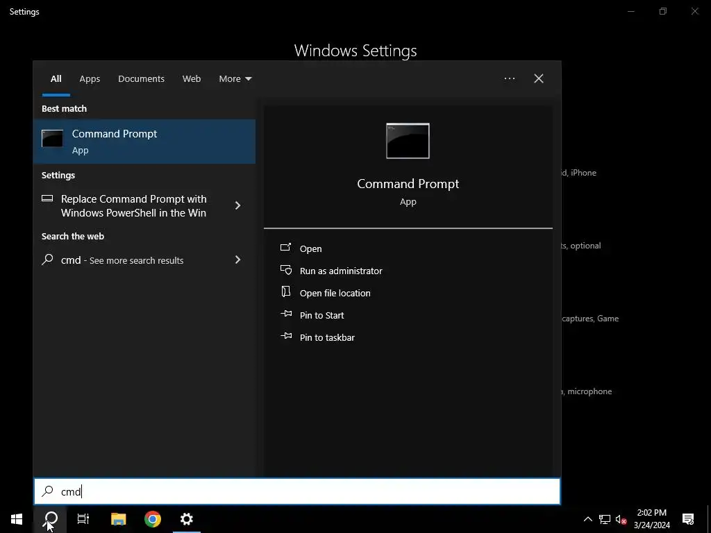The width and height of the screenshot is (711, 533).
Task: Click the Search the web heading
Action: (x=72, y=237)
